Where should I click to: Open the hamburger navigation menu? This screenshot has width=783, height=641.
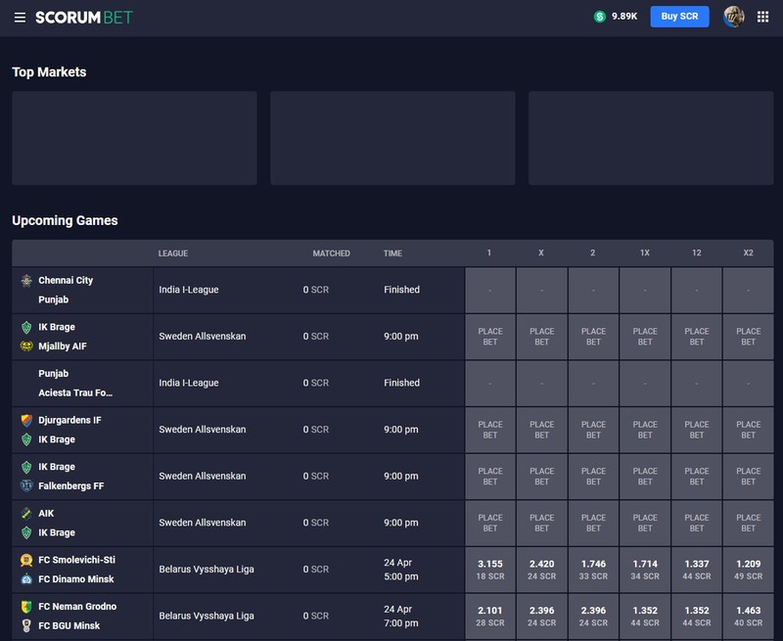pos(20,18)
